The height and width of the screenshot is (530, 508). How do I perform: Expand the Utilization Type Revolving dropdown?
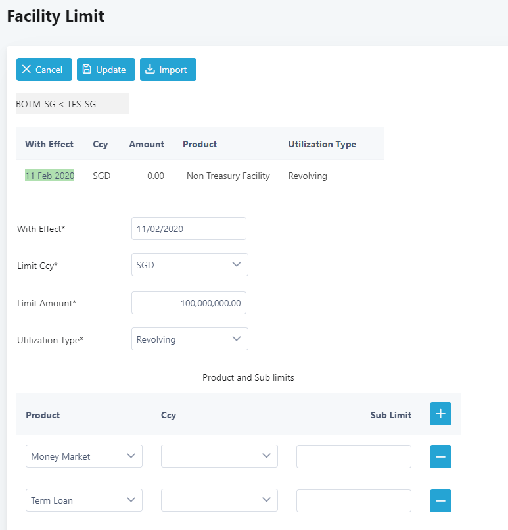(189, 339)
